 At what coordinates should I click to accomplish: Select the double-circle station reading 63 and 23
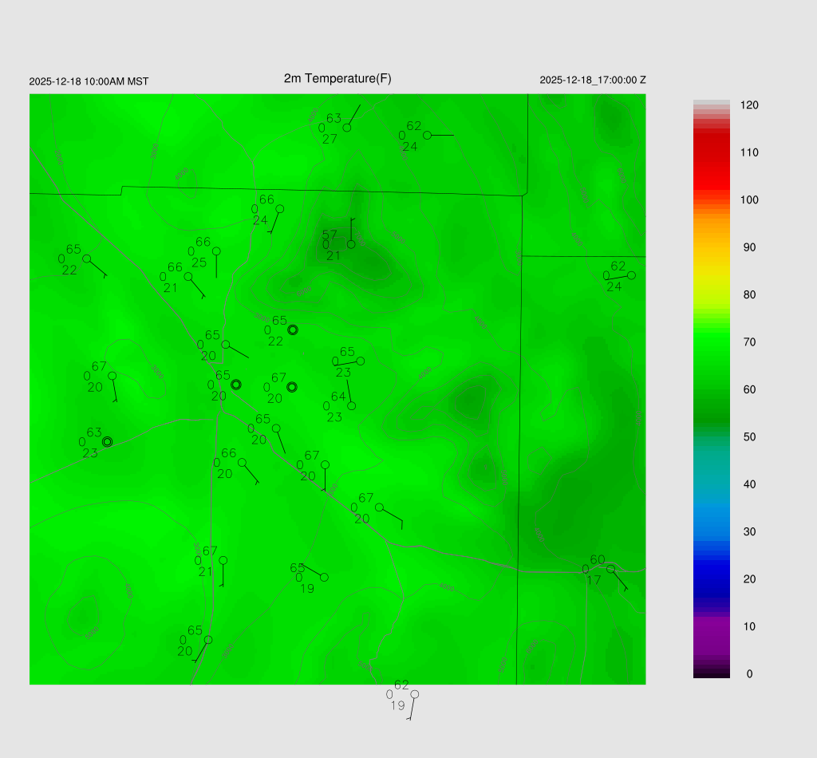point(107,441)
